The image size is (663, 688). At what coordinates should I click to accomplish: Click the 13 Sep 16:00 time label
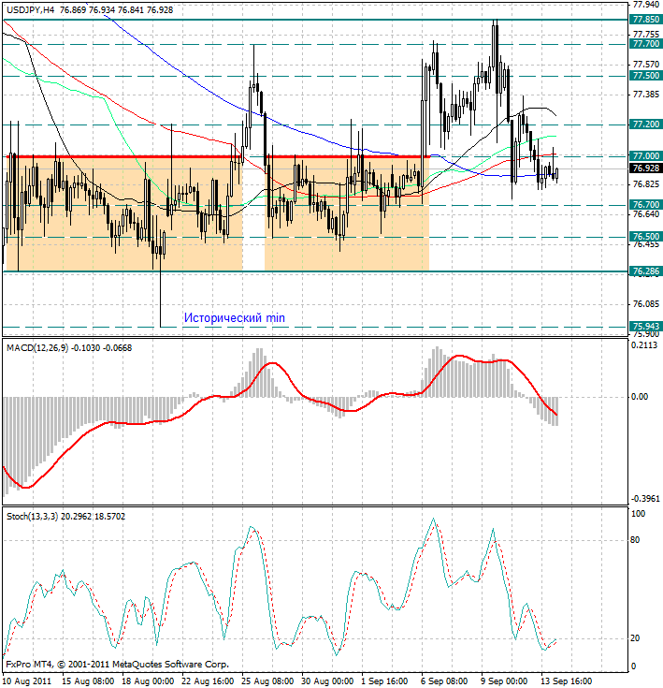(x=566, y=681)
